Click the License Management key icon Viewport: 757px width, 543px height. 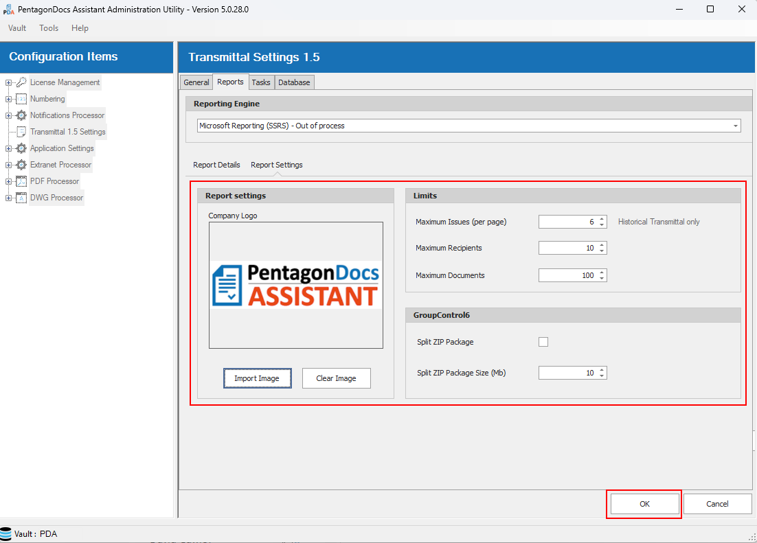pyautogui.click(x=21, y=82)
